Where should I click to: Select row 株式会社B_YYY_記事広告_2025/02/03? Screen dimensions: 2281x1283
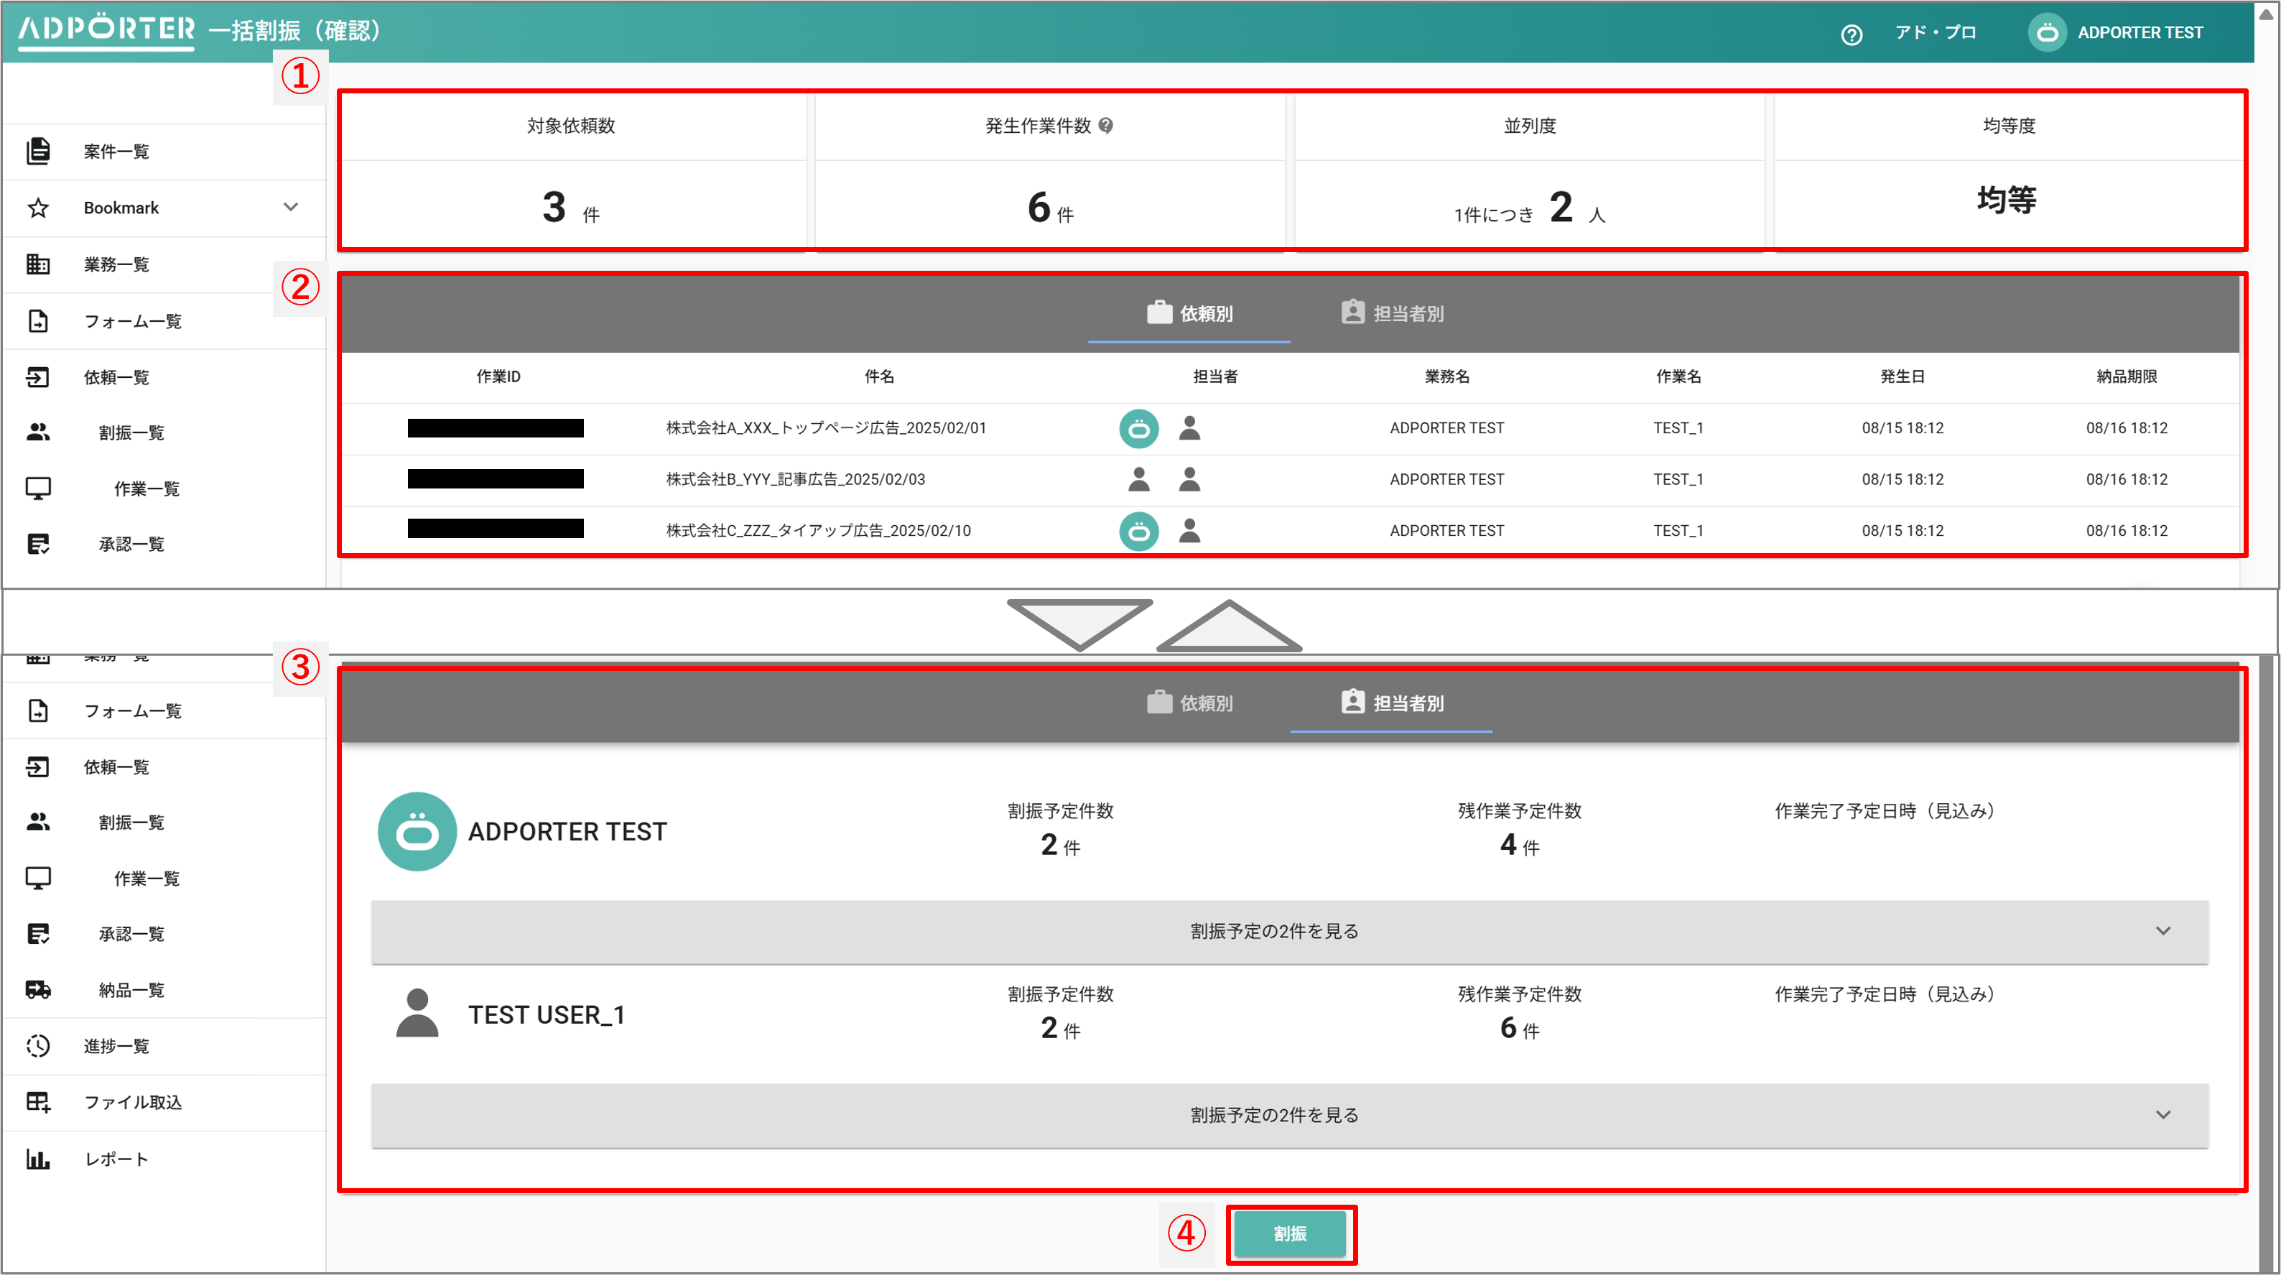[795, 480]
